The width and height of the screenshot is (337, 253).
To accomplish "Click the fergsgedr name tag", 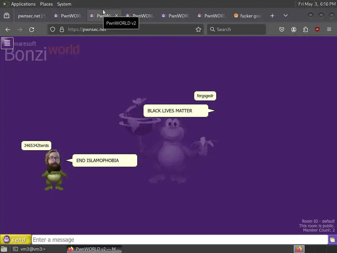I will pyautogui.click(x=205, y=96).
